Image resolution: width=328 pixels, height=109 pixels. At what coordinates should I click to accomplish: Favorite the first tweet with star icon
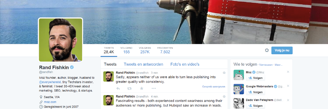coord(142,88)
